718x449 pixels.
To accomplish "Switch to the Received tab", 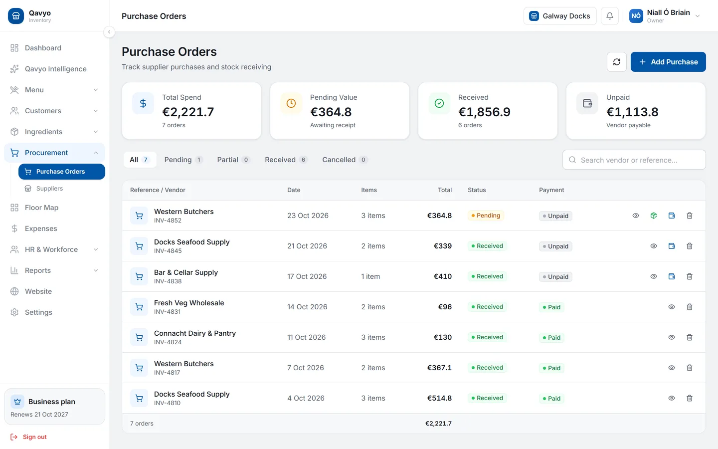I will click(x=286, y=160).
